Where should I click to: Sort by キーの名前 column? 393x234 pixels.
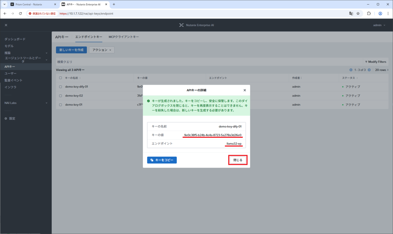pyautogui.click(x=73, y=78)
